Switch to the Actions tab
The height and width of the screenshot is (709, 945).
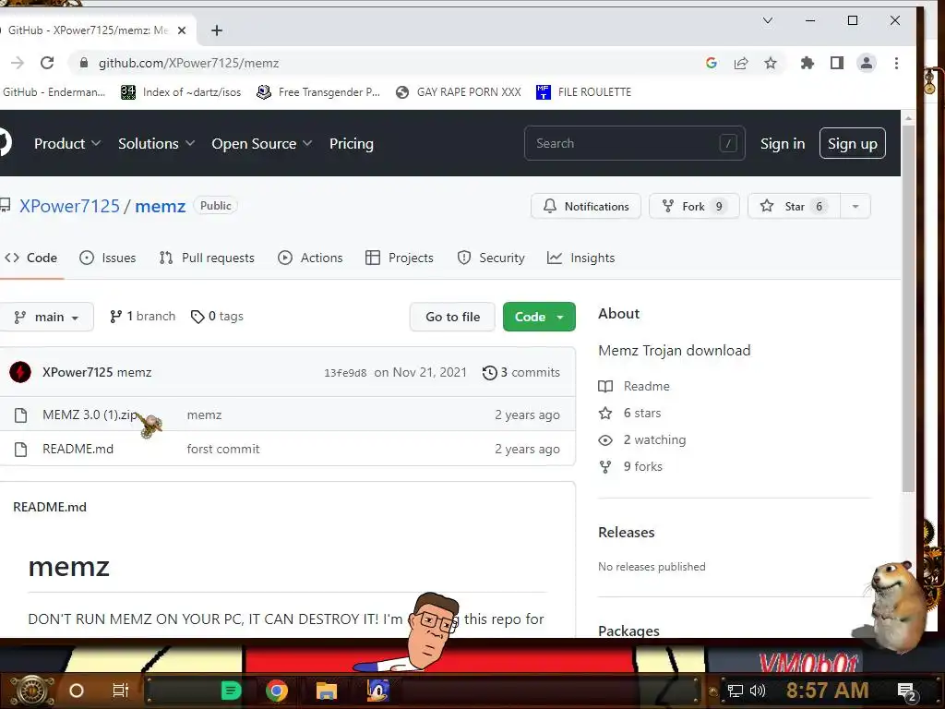point(310,258)
